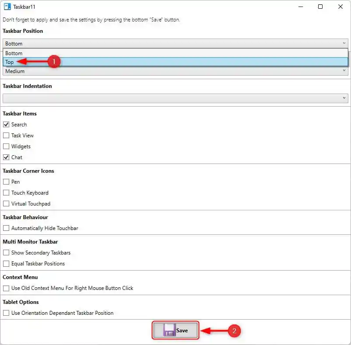This screenshot has height=345, width=351.
Task: Click the Taskbar Items heading
Action: click(19, 114)
